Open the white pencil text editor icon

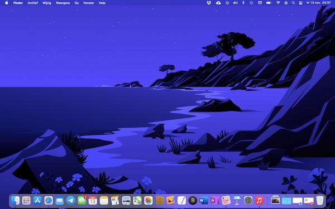181,201
